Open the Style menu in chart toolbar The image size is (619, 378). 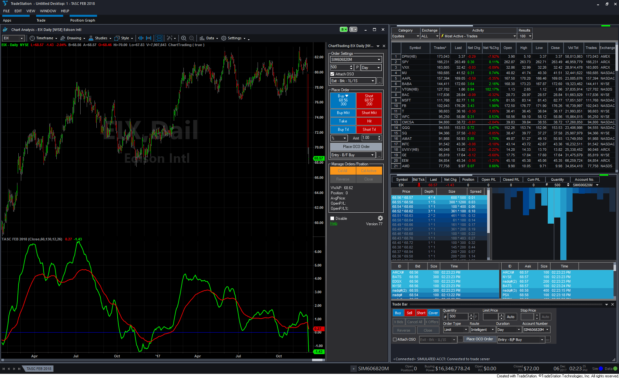tap(124, 38)
